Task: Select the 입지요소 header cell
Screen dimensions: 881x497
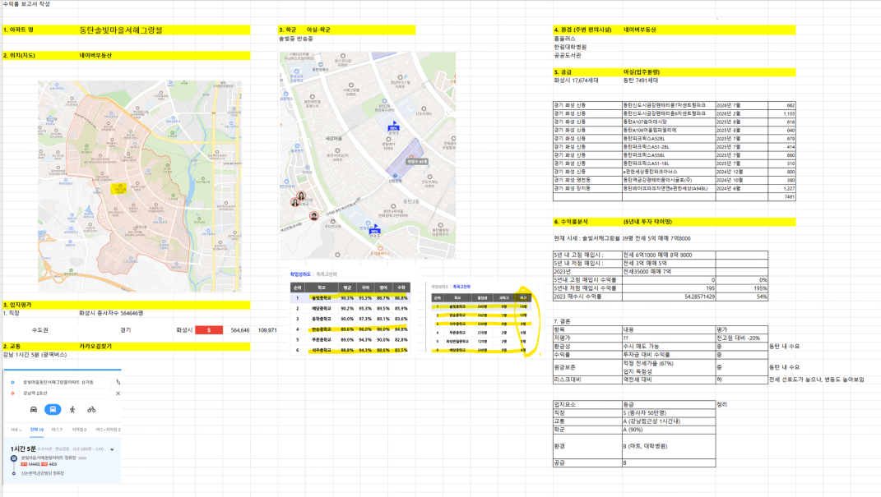Action: [587, 404]
